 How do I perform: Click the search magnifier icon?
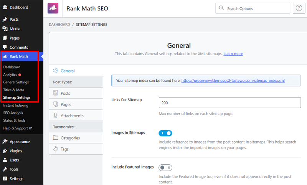(x=221, y=8)
